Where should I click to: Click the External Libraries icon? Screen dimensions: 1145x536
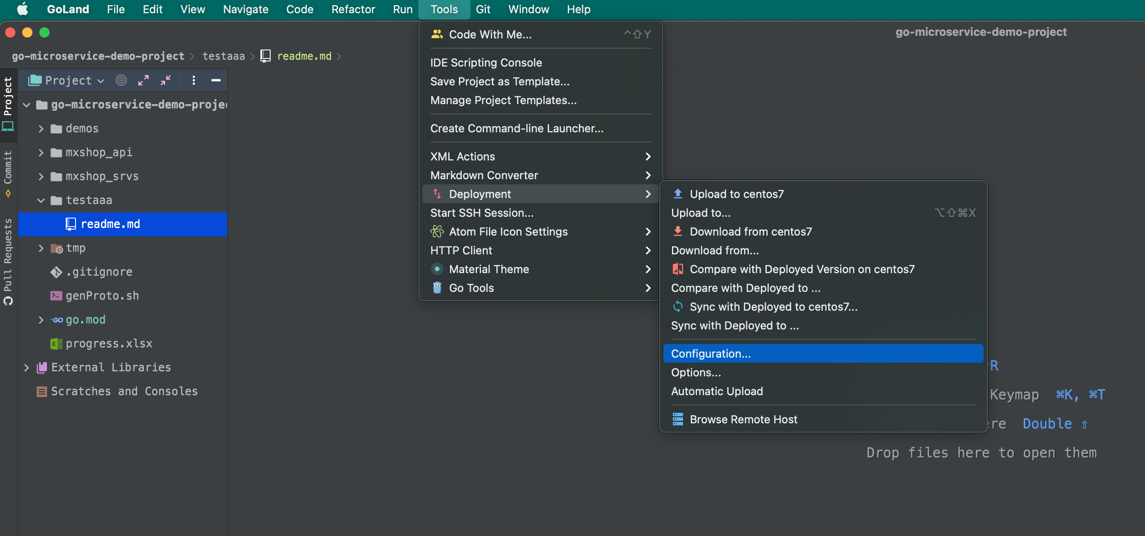point(42,367)
